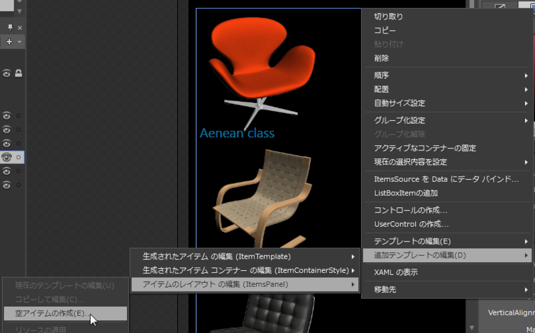Viewport: 535px width, 333px height.
Task: Choose ItemsSource を Data にデータ バインド...
Action: point(447,179)
